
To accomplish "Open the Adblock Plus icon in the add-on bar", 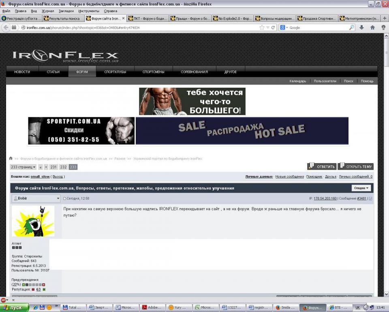I will pyautogui.click(x=4, y=300).
